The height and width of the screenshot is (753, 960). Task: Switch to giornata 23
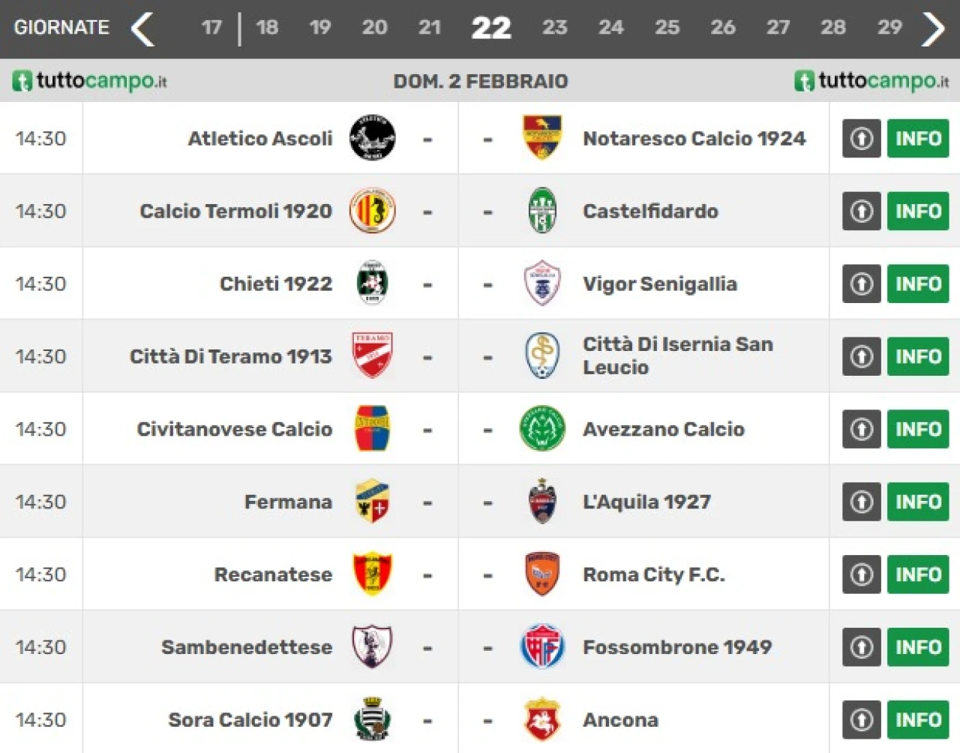coord(554,28)
